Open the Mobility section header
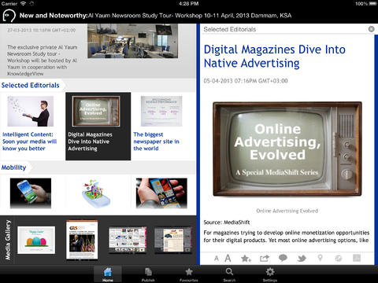 [x=13, y=167]
